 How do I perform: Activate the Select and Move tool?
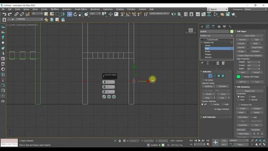click(x=70, y=14)
